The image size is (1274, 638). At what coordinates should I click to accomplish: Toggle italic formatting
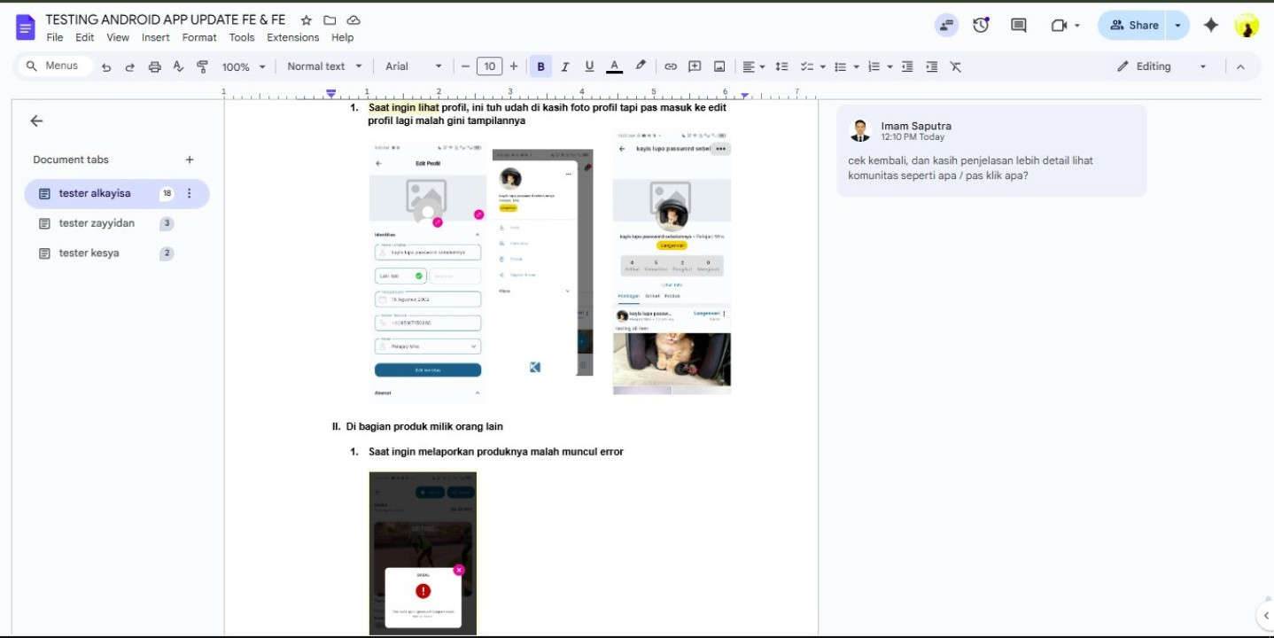pyautogui.click(x=565, y=66)
